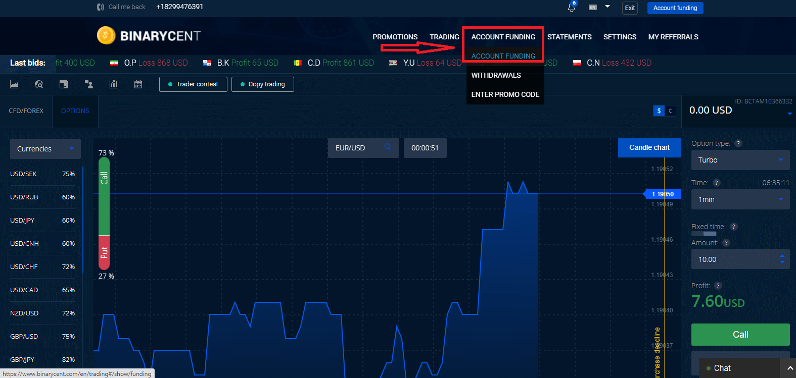The width and height of the screenshot is (796, 378).
Task: Open the ACCOUNT FUNDING top menu
Action: point(503,37)
